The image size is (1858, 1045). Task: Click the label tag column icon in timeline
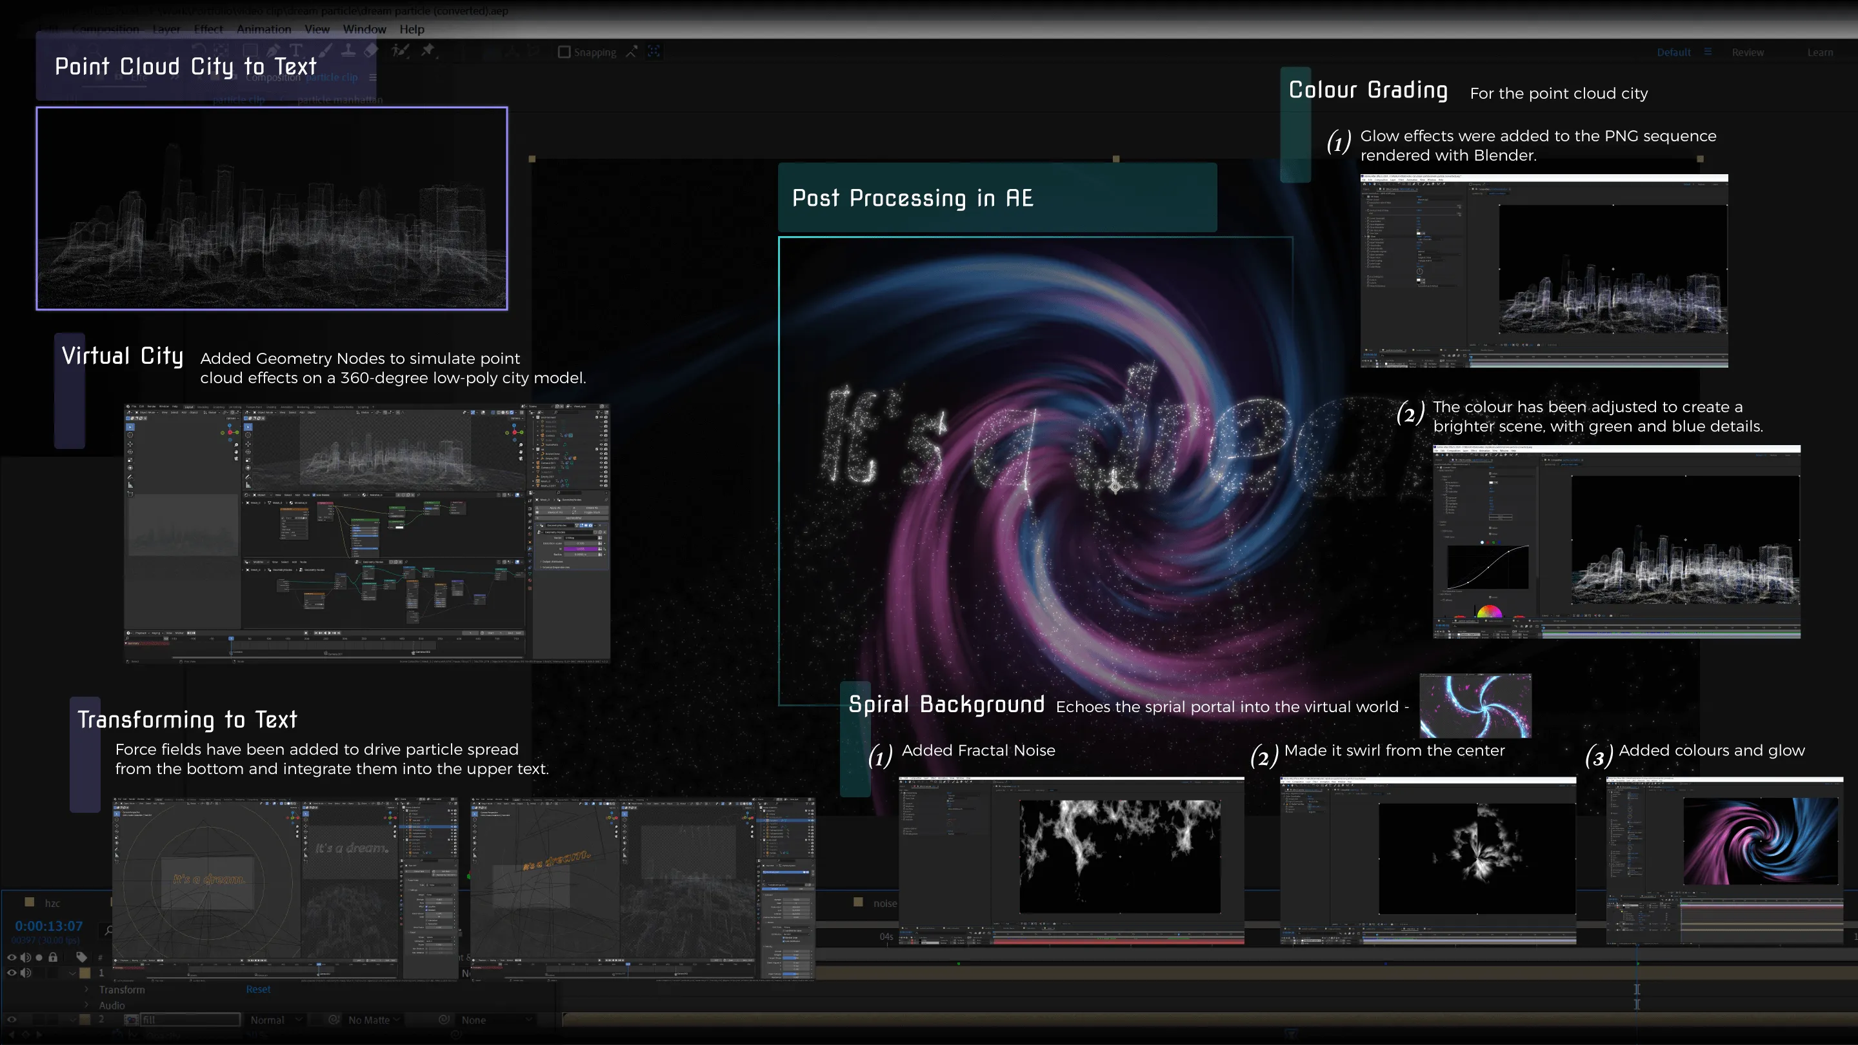point(81,957)
